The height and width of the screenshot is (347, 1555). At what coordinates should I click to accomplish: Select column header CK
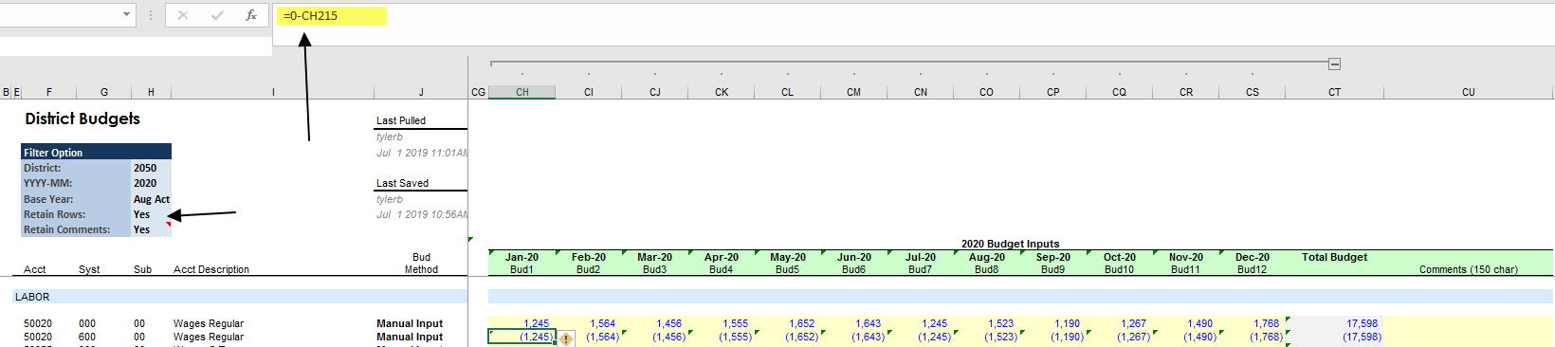(x=722, y=92)
